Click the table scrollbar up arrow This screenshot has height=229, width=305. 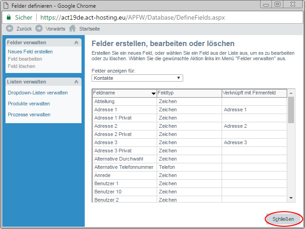[x=291, y=93]
